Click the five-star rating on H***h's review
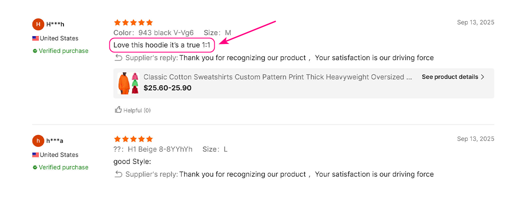The width and height of the screenshot is (529, 198). pos(133,22)
